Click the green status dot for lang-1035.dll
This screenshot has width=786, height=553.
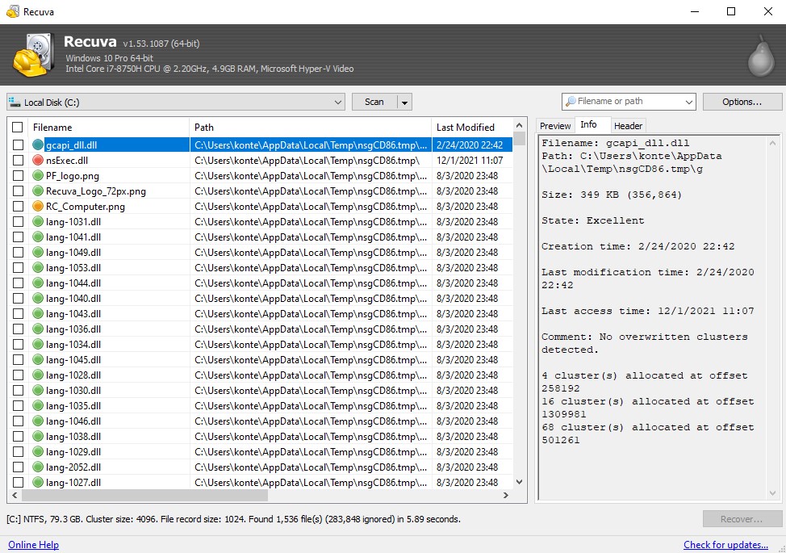pos(38,405)
